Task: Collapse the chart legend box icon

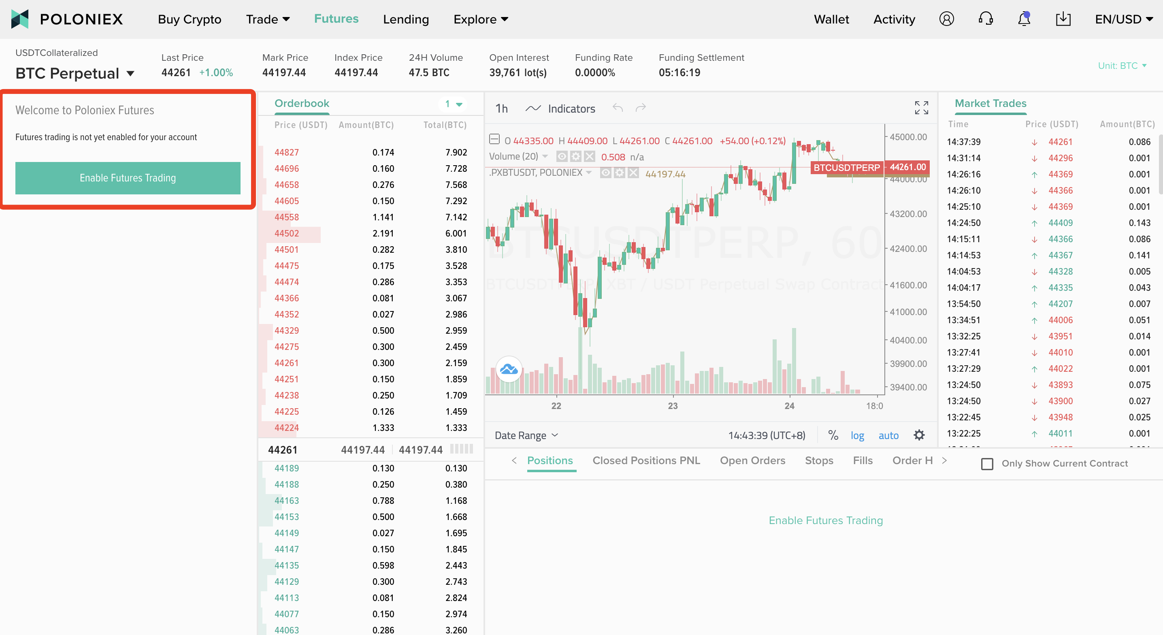Action: 494,139
